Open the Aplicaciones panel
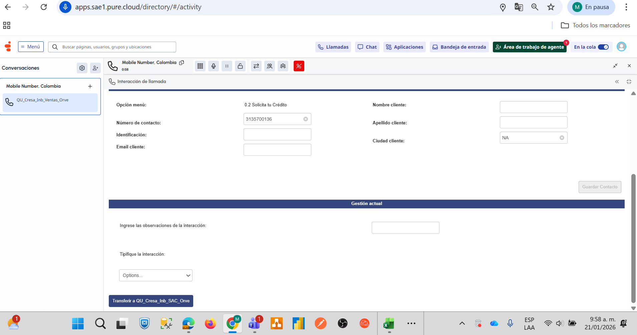 click(404, 47)
